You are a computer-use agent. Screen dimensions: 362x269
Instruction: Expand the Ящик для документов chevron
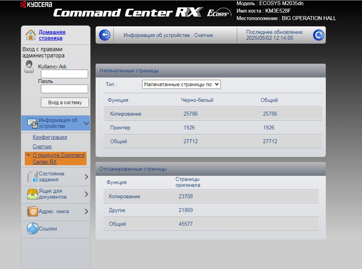(x=86, y=194)
